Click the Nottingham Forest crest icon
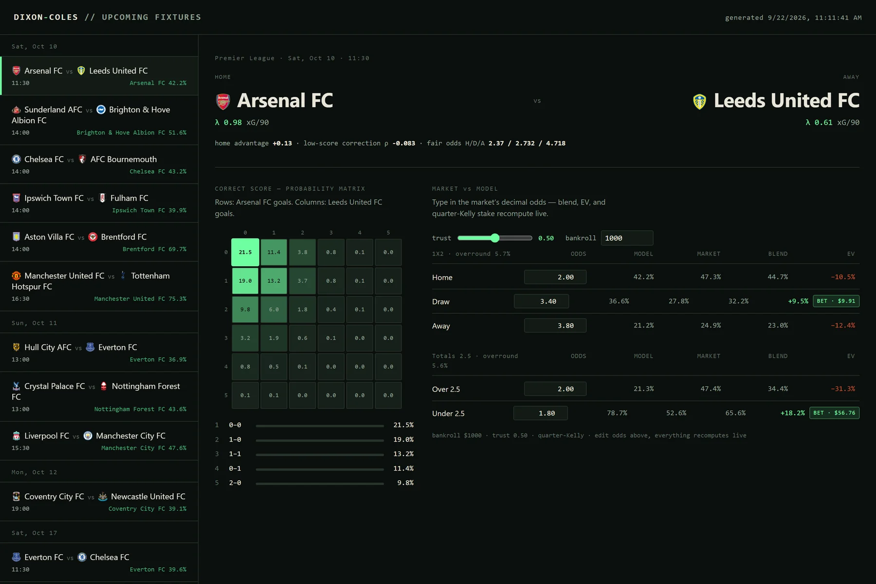The image size is (876, 584). pyautogui.click(x=104, y=386)
